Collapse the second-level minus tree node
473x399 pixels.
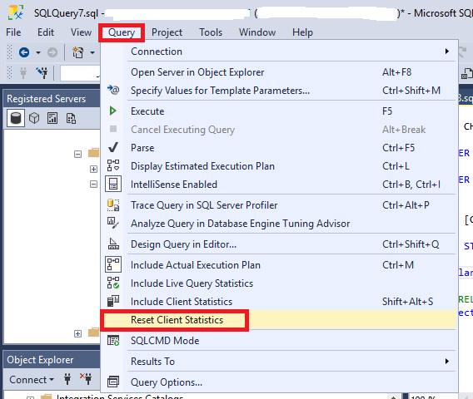(x=93, y=184)
